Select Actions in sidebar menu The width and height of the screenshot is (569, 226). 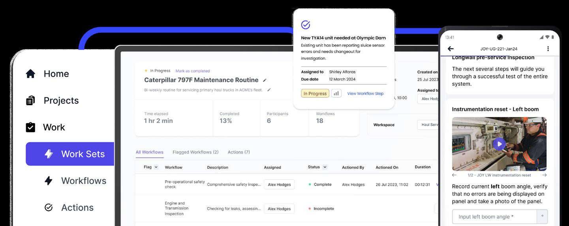pos(77,207)
